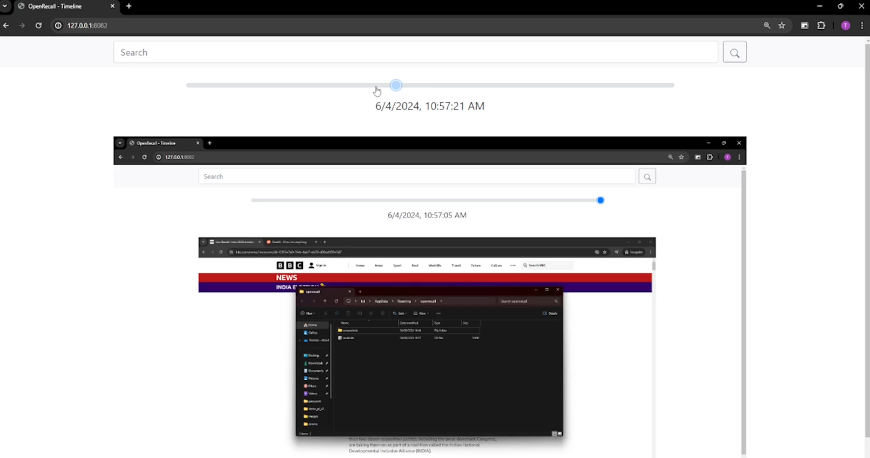Close the OpenRecall - Timeline tab
The width and height of the screenshot is (870, 458).
[112, 6]
